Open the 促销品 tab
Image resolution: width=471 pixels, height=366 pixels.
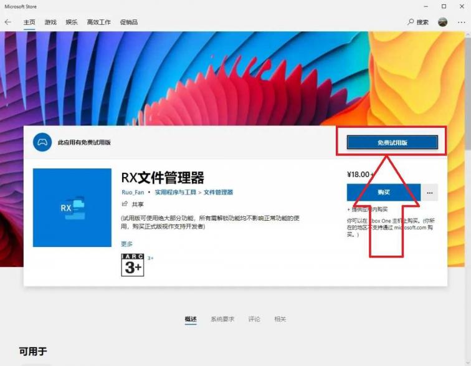click(x=129, y=22)
